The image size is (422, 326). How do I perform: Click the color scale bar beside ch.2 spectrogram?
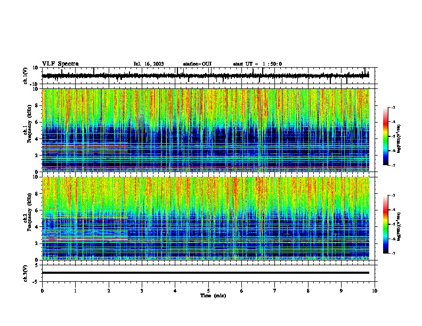click(x=386, y=224)
